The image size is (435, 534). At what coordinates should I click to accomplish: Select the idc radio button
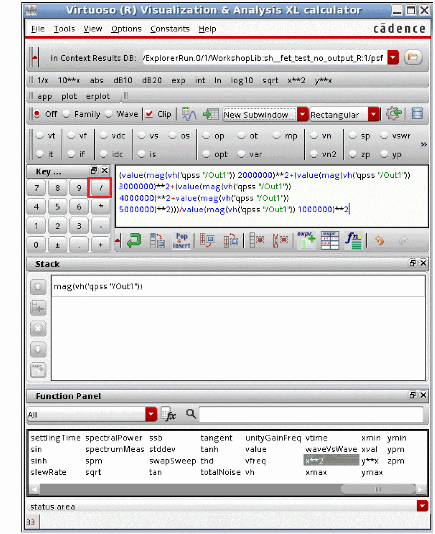point(103,154)
